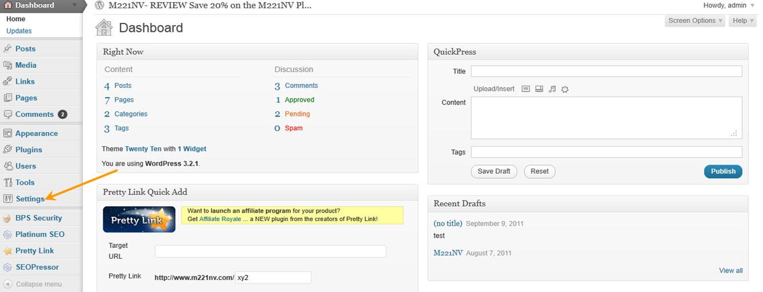Go to Updates submenu item
The height and width of the screenshot is (292, 763).
[x=19, y=31]
